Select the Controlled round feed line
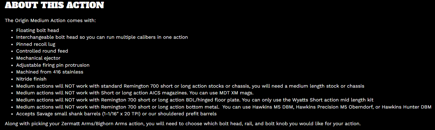Screen dimensions: 435x130 [x=42, y=51]
